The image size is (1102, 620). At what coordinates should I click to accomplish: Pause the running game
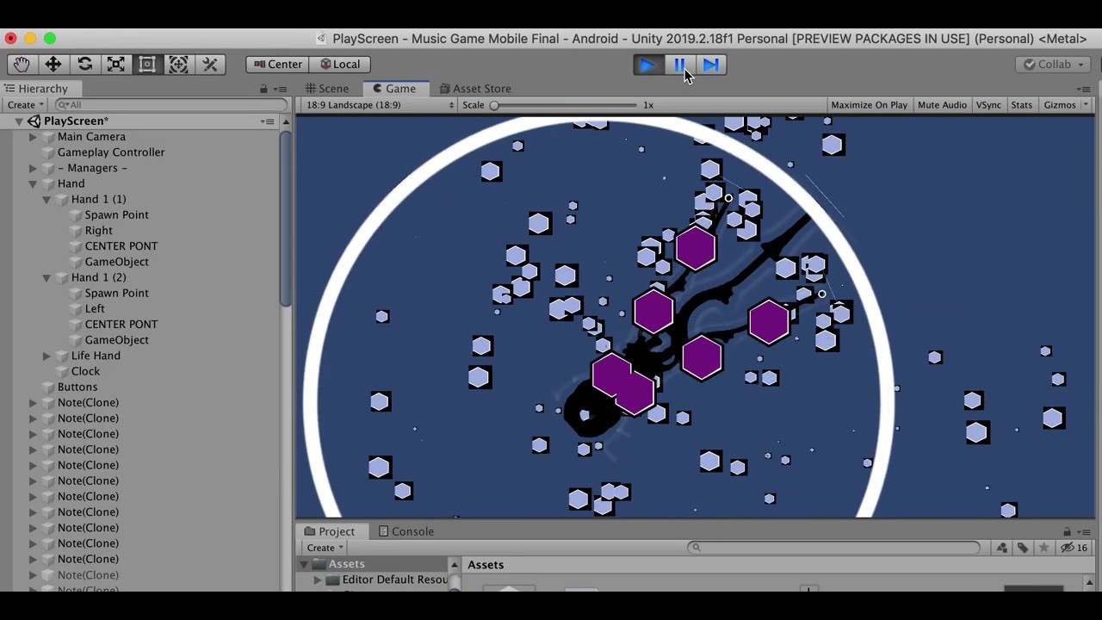click(679, 65)
